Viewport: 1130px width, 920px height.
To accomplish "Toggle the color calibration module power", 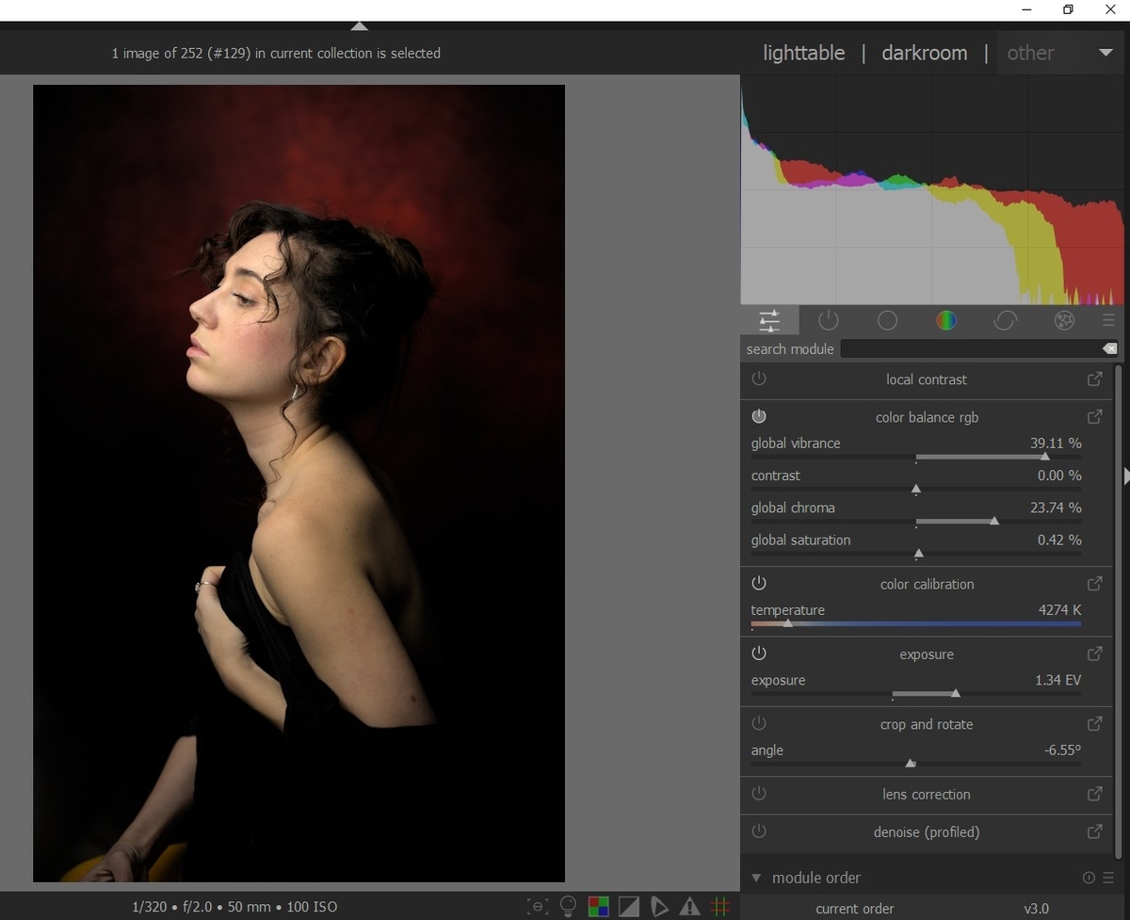I will pos(759,583).
